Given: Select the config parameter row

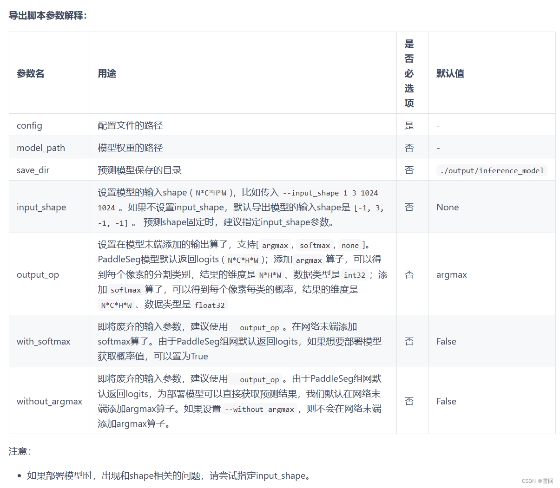Looking at the screenshot, I should [29, 125].
